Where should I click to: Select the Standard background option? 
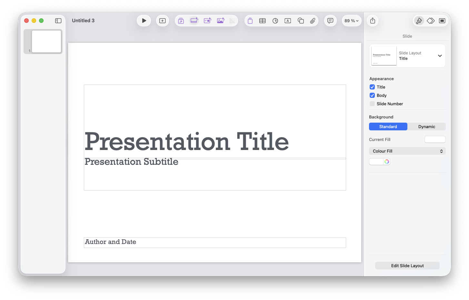[388, 127]
